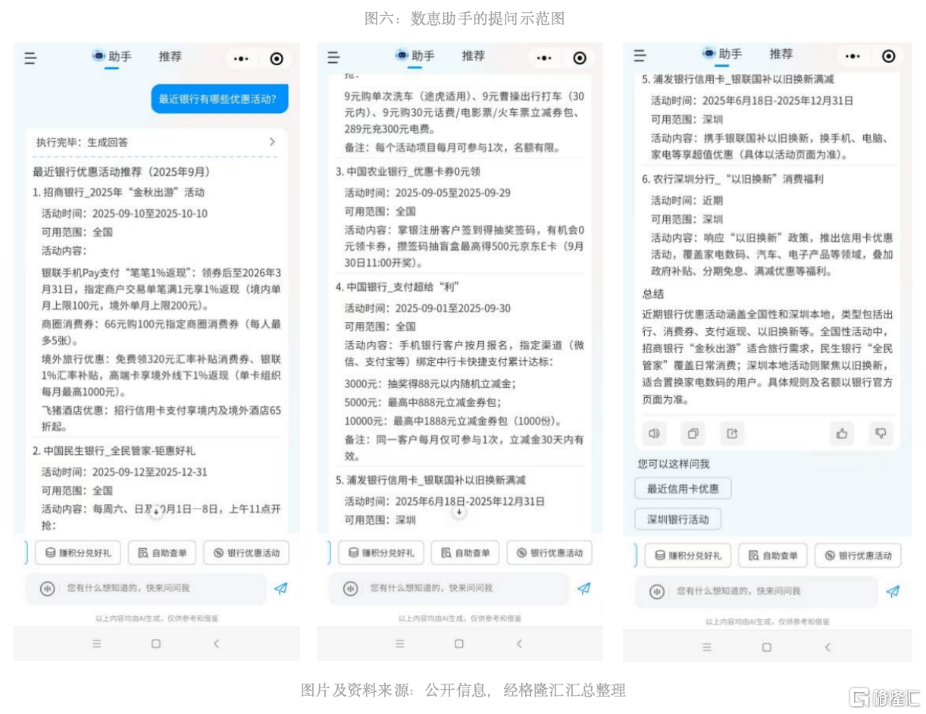Tap the voice input icon in middle phone
This screenshot has height=714, width=926.
click(350, 588)
